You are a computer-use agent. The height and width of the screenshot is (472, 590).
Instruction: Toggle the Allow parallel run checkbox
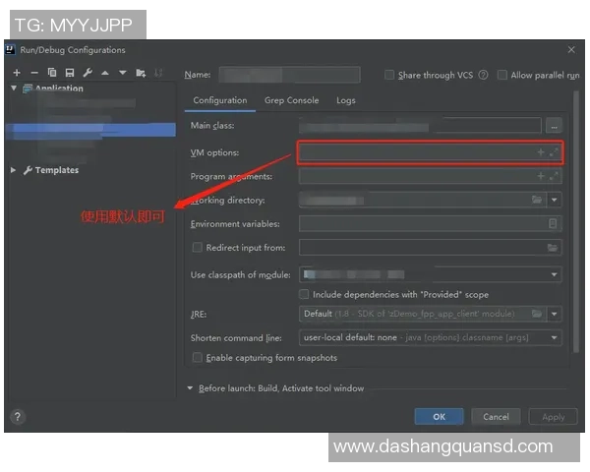pyautogui.click(x=502, y=75)
